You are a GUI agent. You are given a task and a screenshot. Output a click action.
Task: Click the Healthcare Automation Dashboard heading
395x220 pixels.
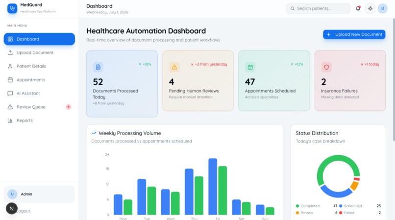146,31
